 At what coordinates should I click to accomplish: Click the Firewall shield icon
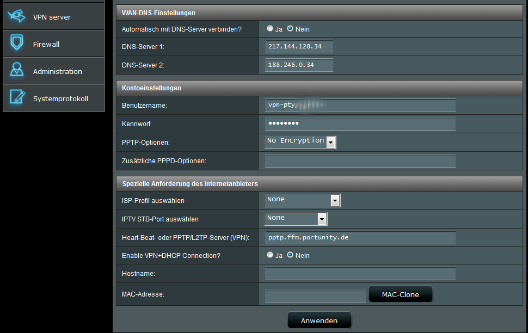pos(16,44)
